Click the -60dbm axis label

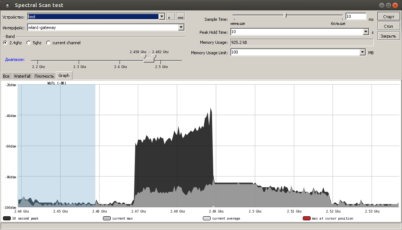point(10,146)
